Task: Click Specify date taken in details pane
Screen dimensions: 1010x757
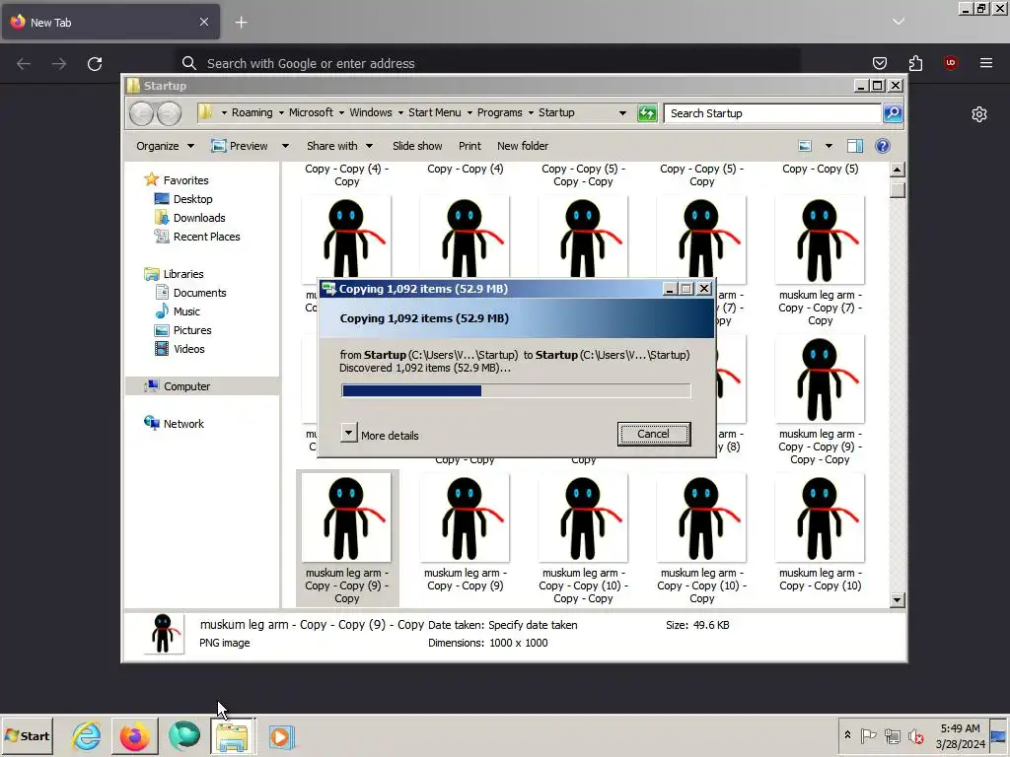Action: (x=532, y=625)
